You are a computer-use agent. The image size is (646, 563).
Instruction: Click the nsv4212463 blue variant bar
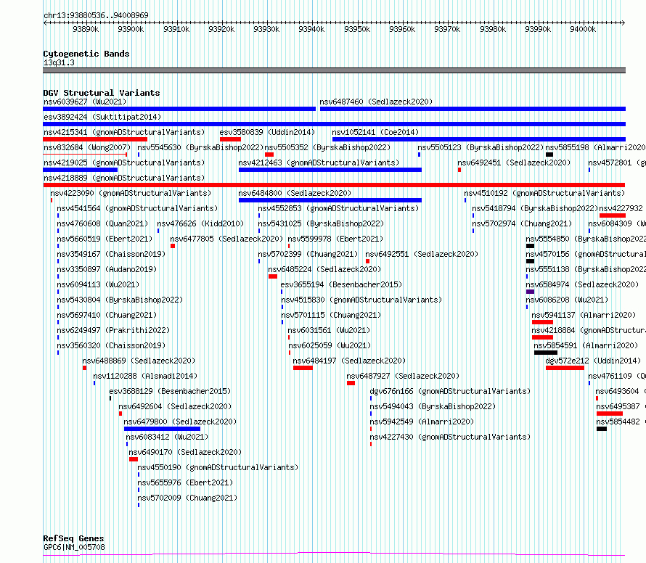[330, 170]
